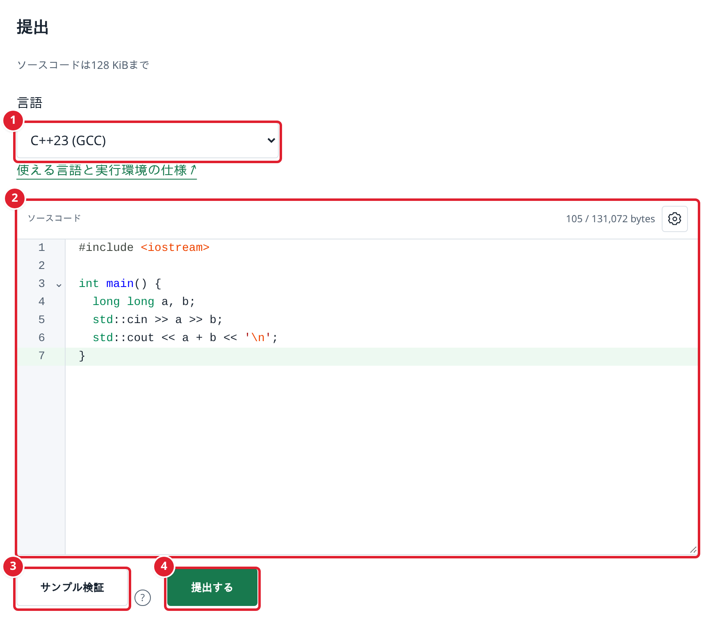Click the 言語 field label
Image resolution: width=715 pixels, height=624 pixels.
[x=30, y=102]
